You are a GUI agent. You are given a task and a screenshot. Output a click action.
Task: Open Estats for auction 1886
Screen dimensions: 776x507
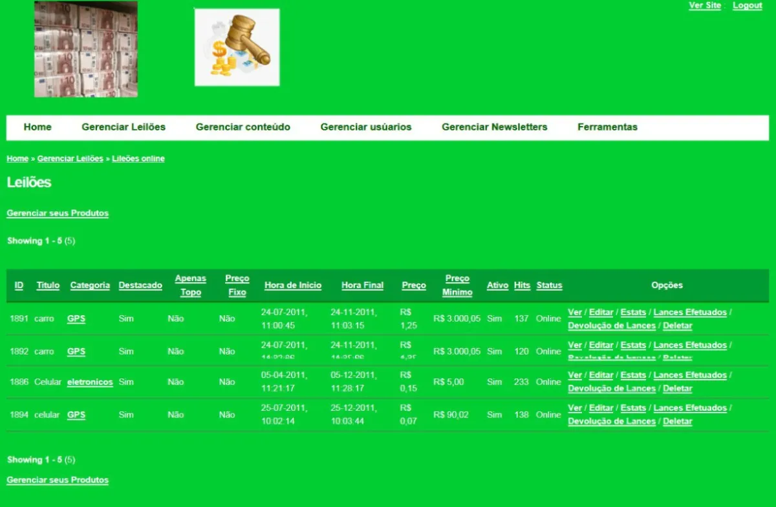point(633,375)
